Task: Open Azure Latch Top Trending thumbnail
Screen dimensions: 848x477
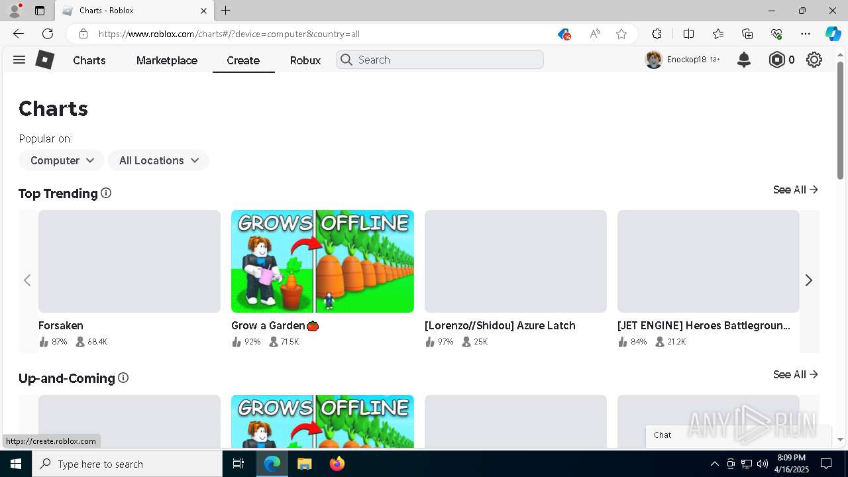Action: [515, 261]
